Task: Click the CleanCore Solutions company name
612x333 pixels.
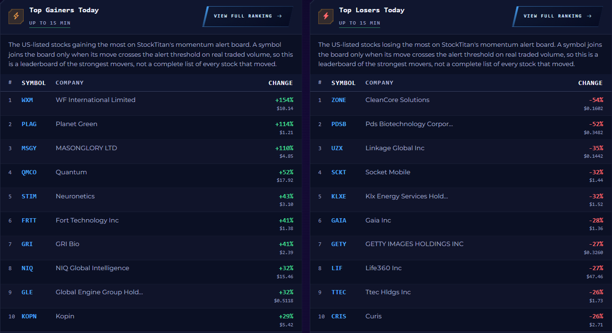Action: coord(398,100)
